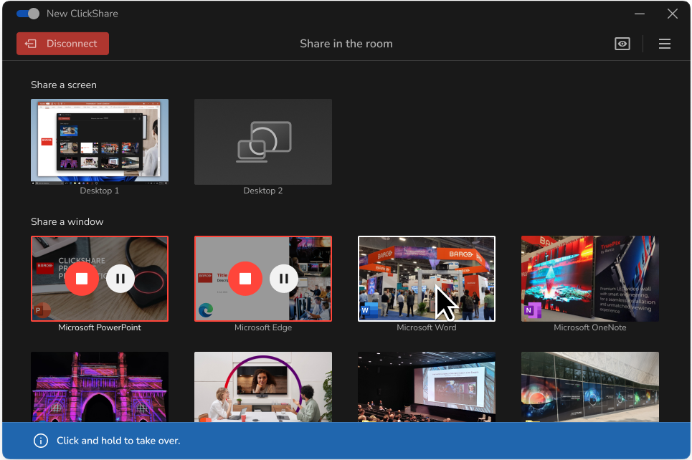Screen dimensions: 692x460
Task: Click the Edge app icon badge
Action: click(x=207, y=310)
